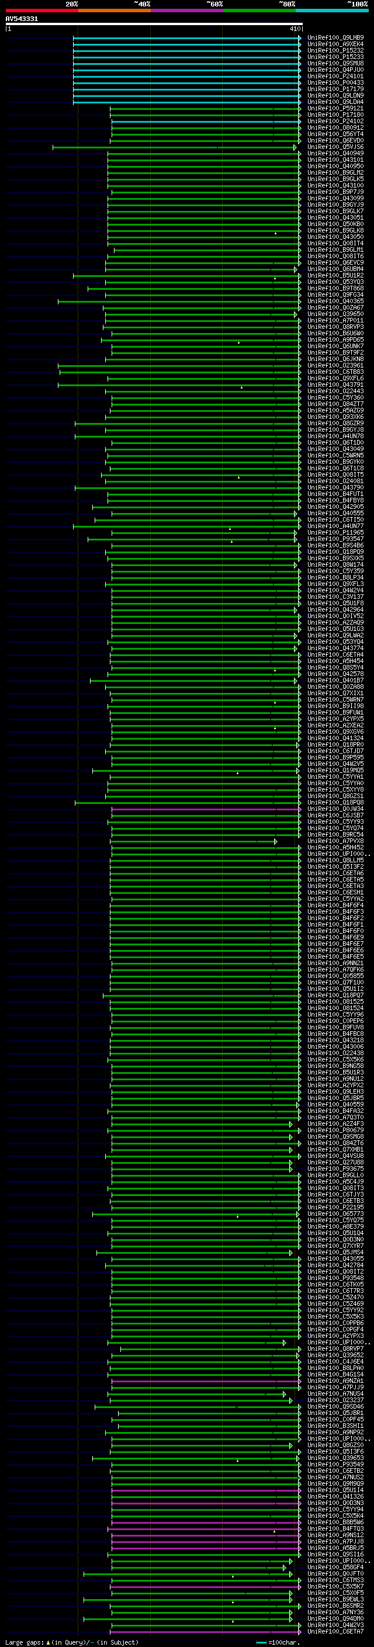The width and height of the screenshot is (374, 1647).
Task: Click UniRef100_C6ESH1 label
Action: pyautogui.click(x=335, y=893)
